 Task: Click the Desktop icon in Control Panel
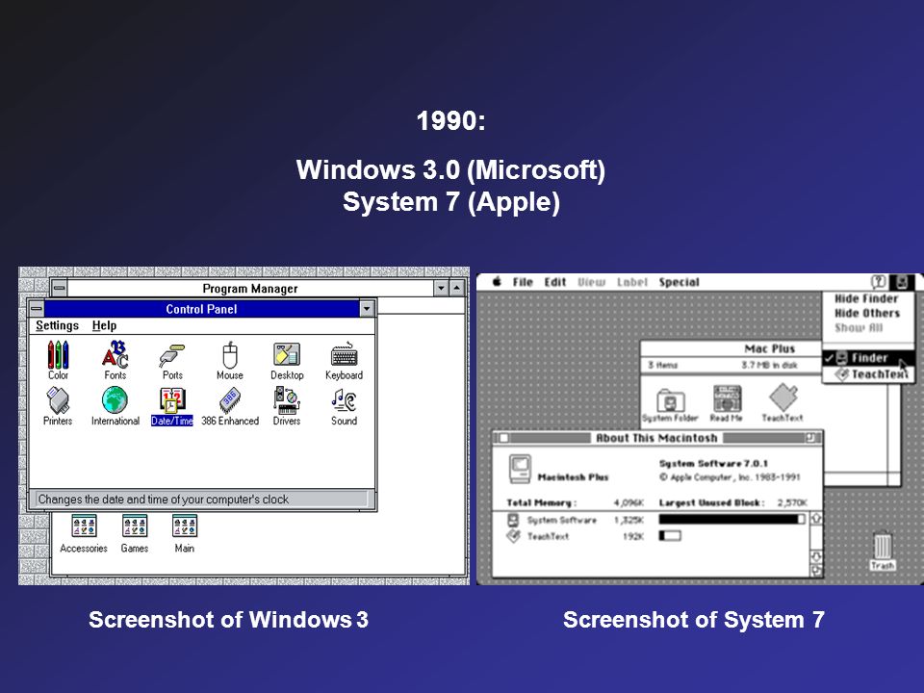(287, 360)
